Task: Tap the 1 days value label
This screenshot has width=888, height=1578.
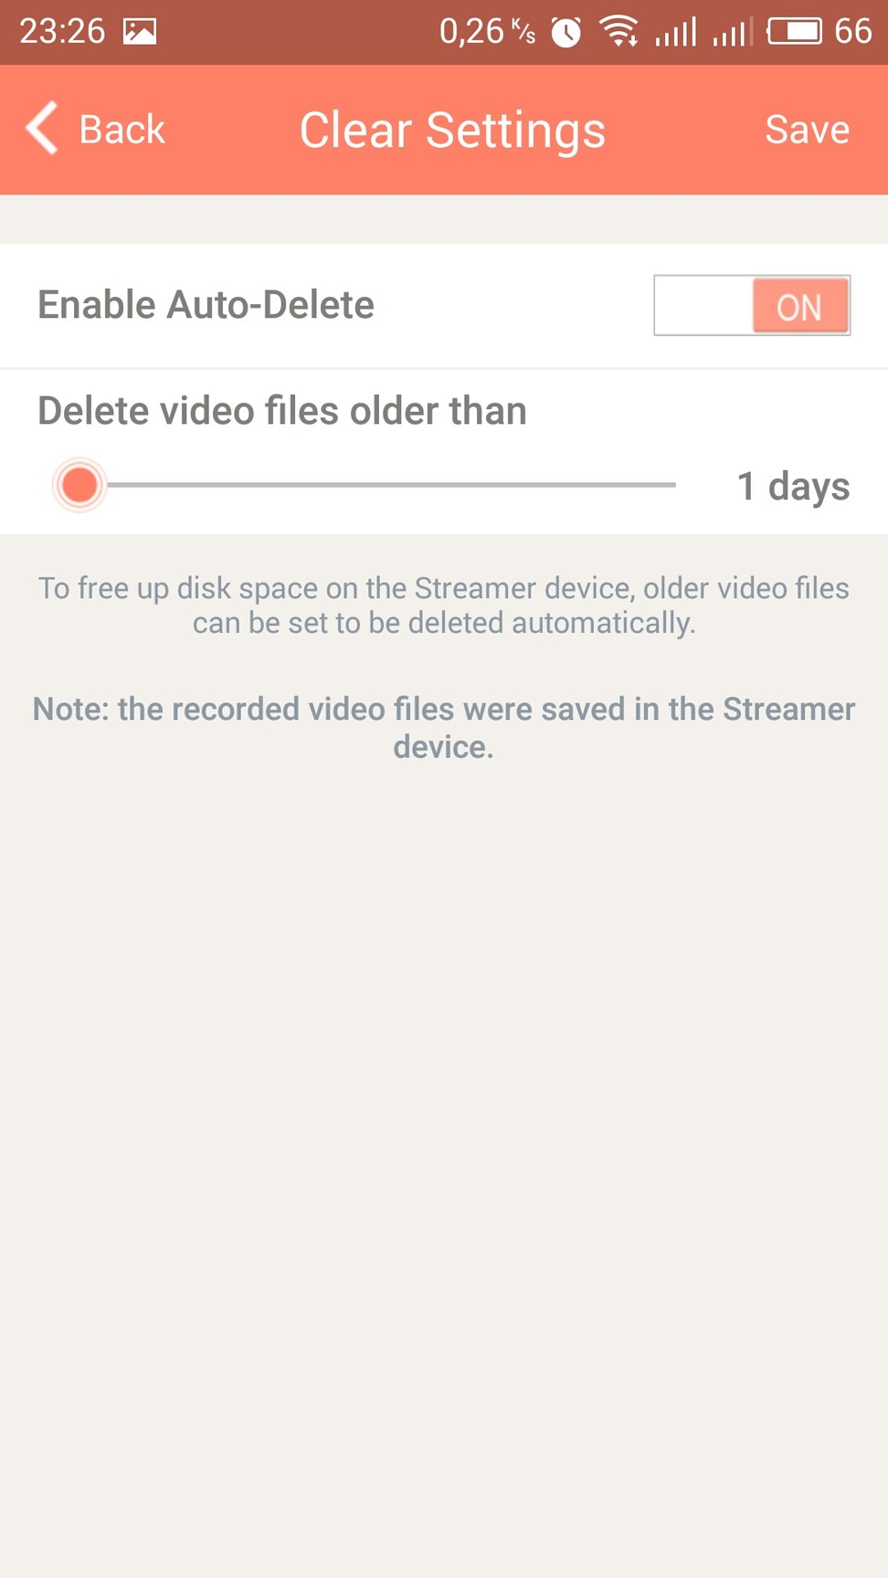Action: click(x=793, y=487)
